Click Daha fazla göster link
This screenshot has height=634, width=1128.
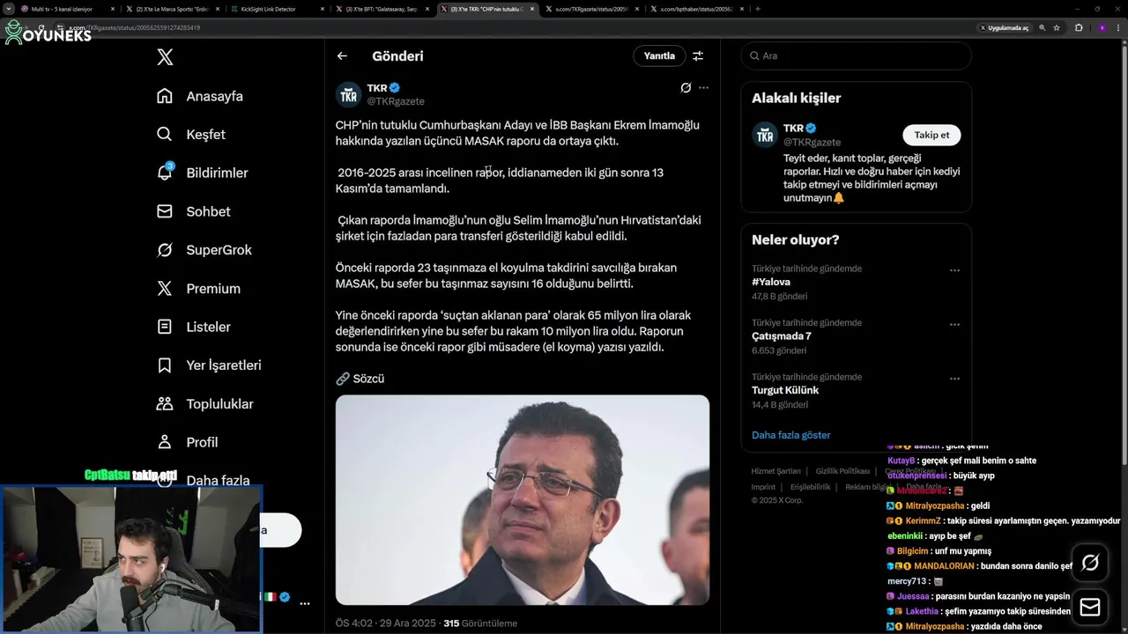[791, 435]
